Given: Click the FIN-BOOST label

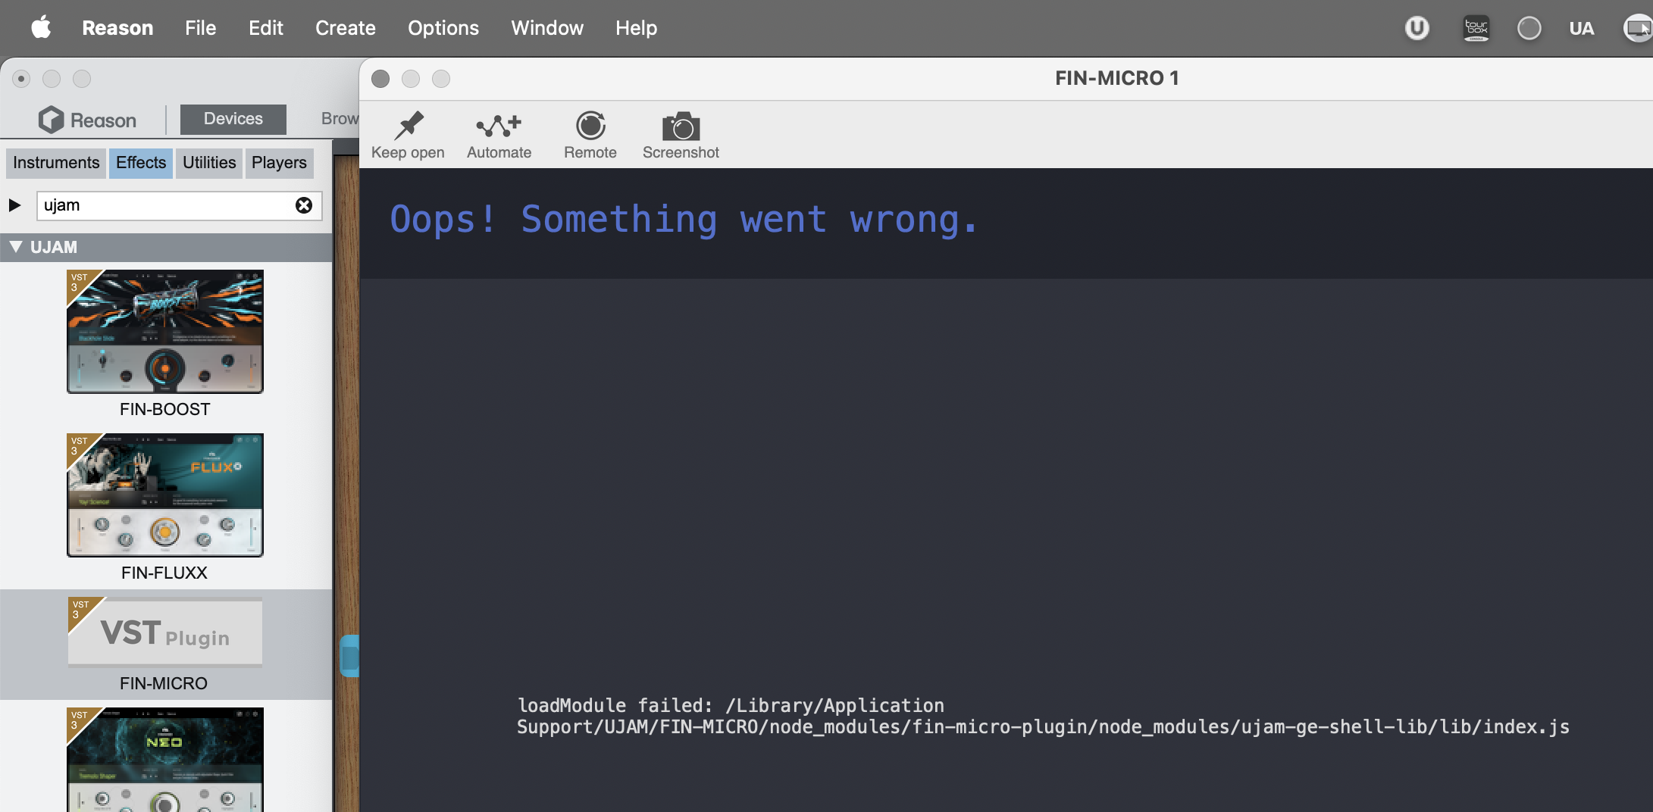Looking at the screenshot, I should [164, 409].
